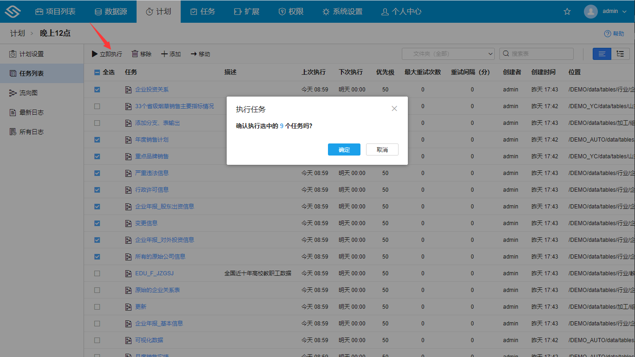Check the 更新 task checkbox
The width and height of the screenshot is (635, 357).
(97, 306)
